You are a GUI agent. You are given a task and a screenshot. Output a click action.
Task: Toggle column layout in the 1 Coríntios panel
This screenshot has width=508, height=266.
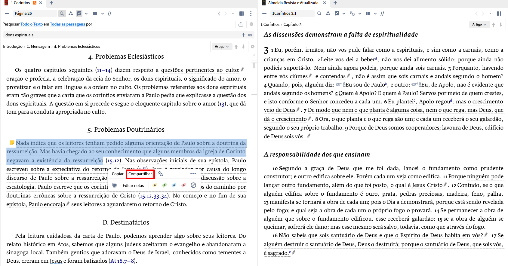pos(95,14)
